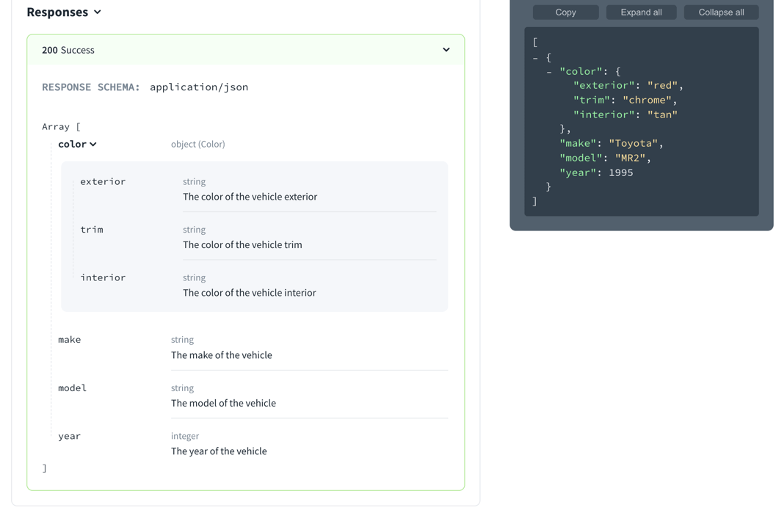This screenshot has width=776, height=513.
Task: Click the "chrome" trim value in JSON
Action: click(x=647, y=100)
